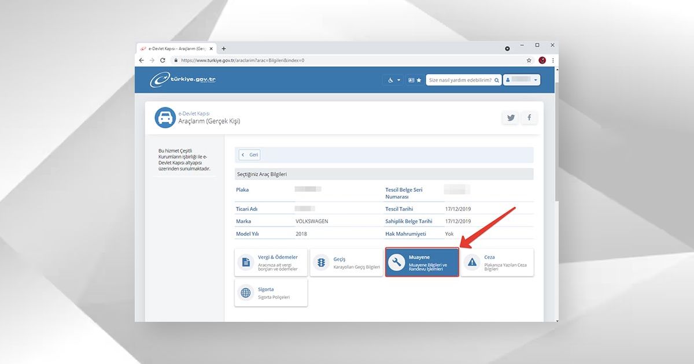Reload the page with the refresh button

tap(163, 60)
